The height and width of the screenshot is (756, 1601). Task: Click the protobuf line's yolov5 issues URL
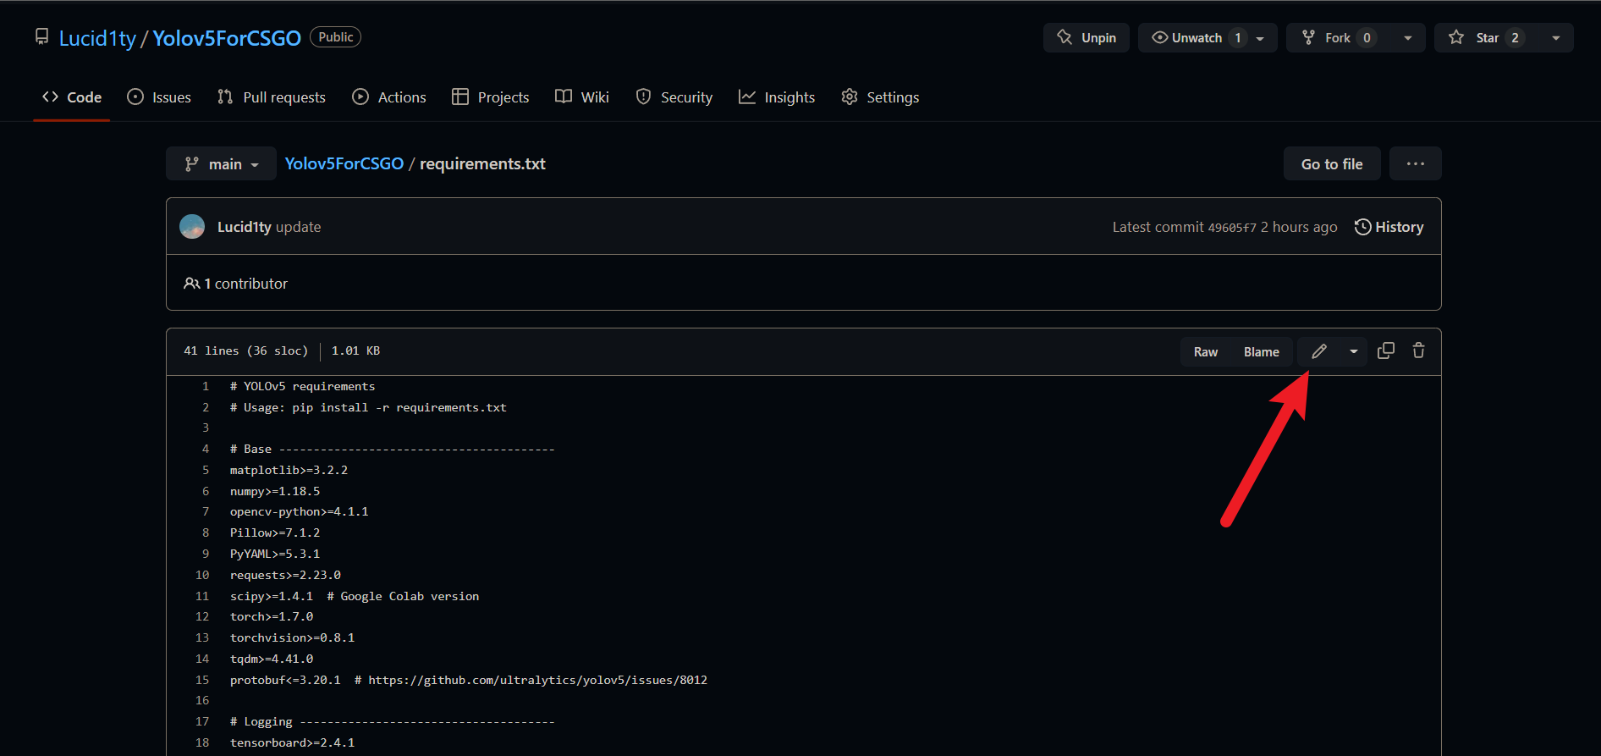(537, 680)
